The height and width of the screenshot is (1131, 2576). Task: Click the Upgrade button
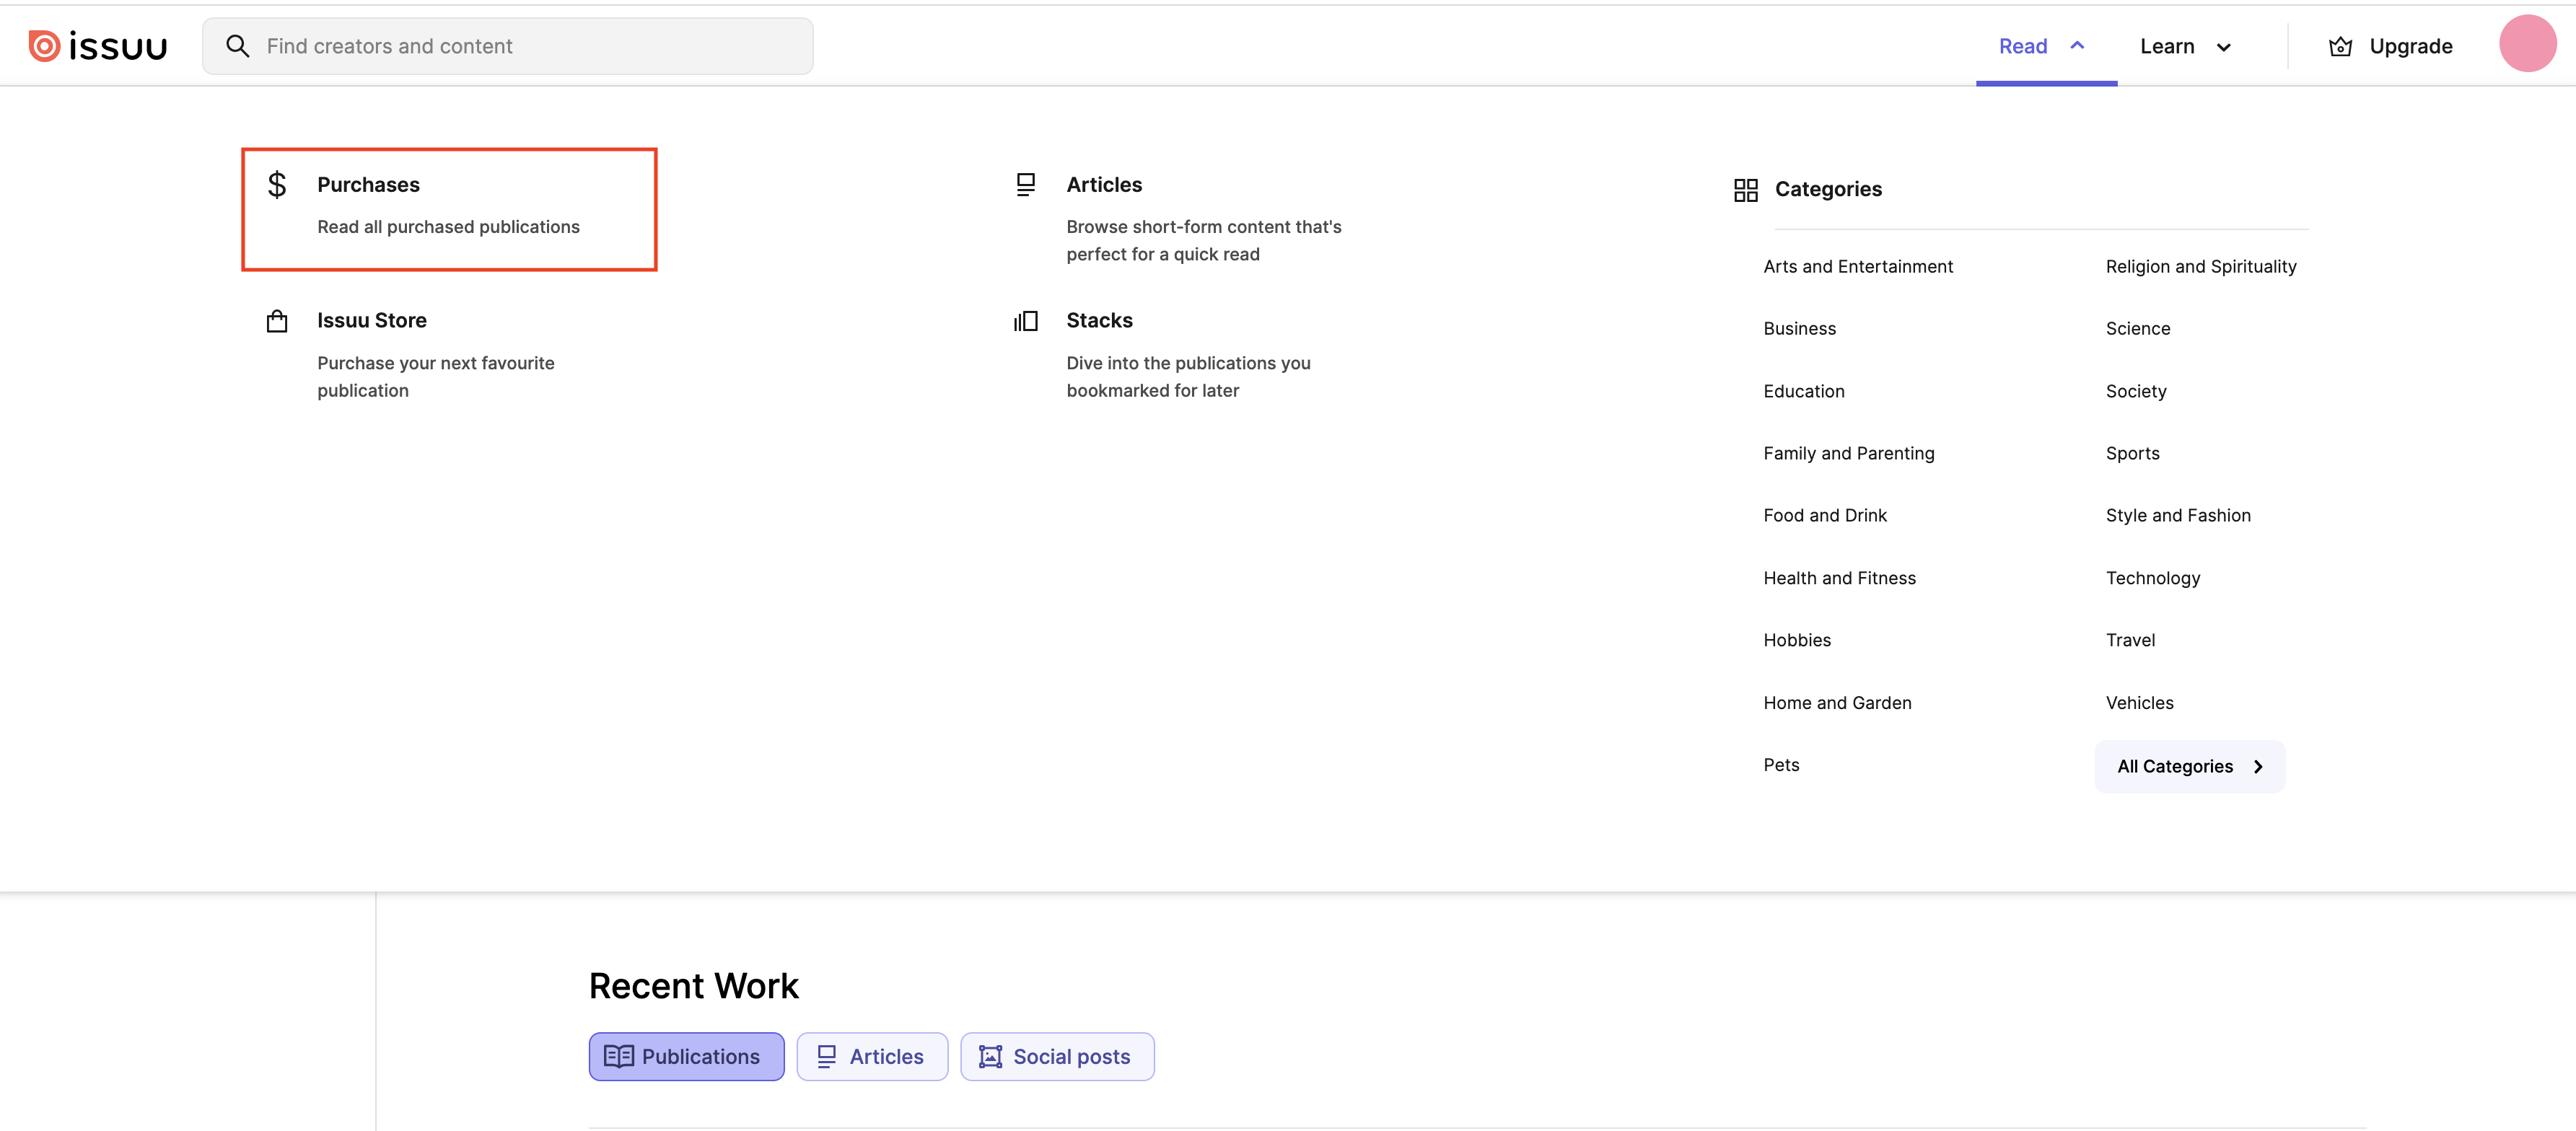pyautogui.click(x=2390, y=46)
